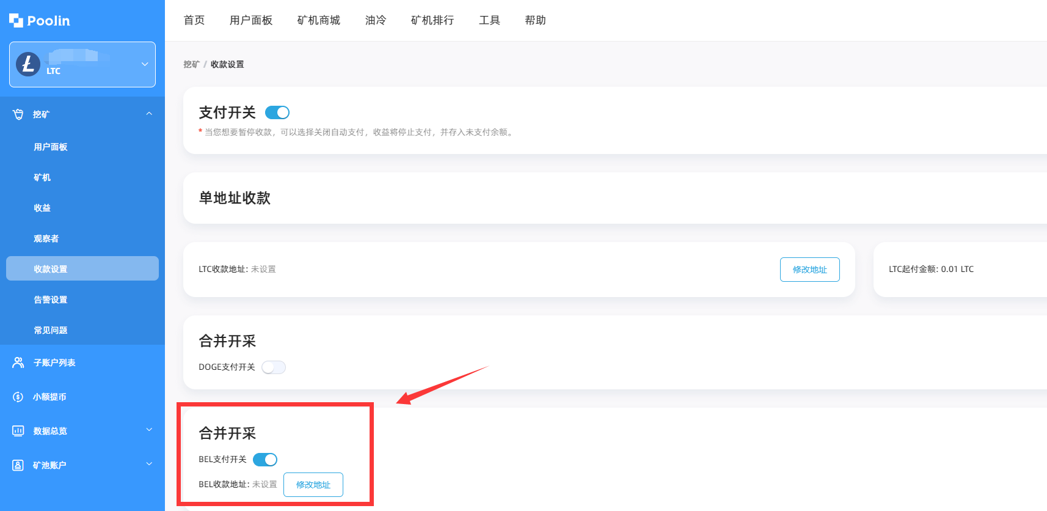Click the pool account (矿池账户) icon
1047x511 pixels.
point(18,465)
